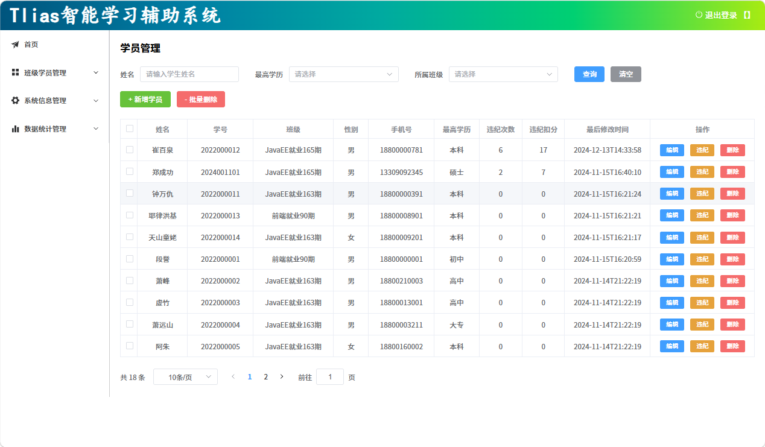
Task: Delete the 萧远山 row
Action: (x=732, y=325)
